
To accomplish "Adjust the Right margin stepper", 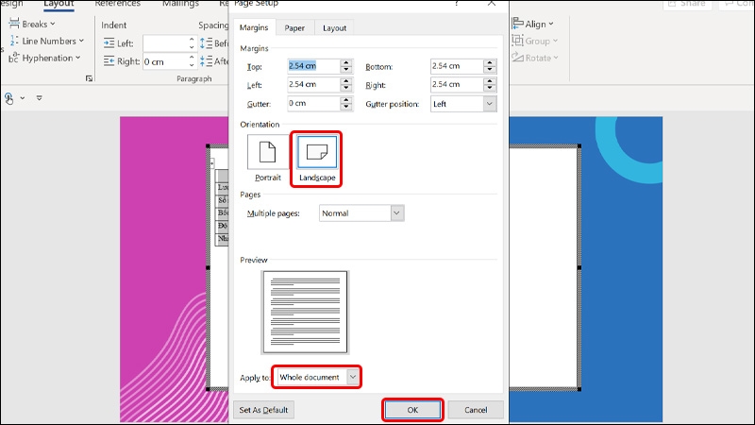I will coord(490,84).
